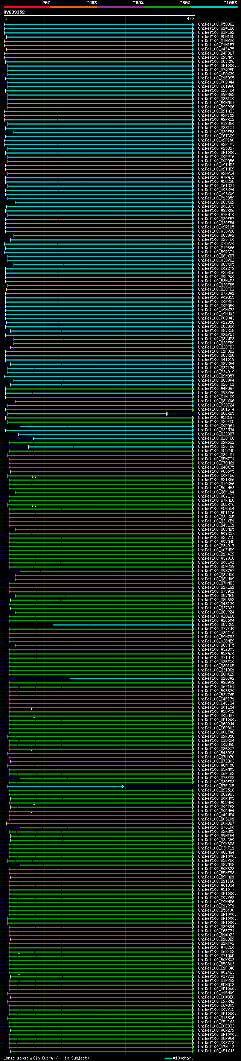Select the UniRef100_B7FKM5 label

pyautogui.click(x=216, y=786)
